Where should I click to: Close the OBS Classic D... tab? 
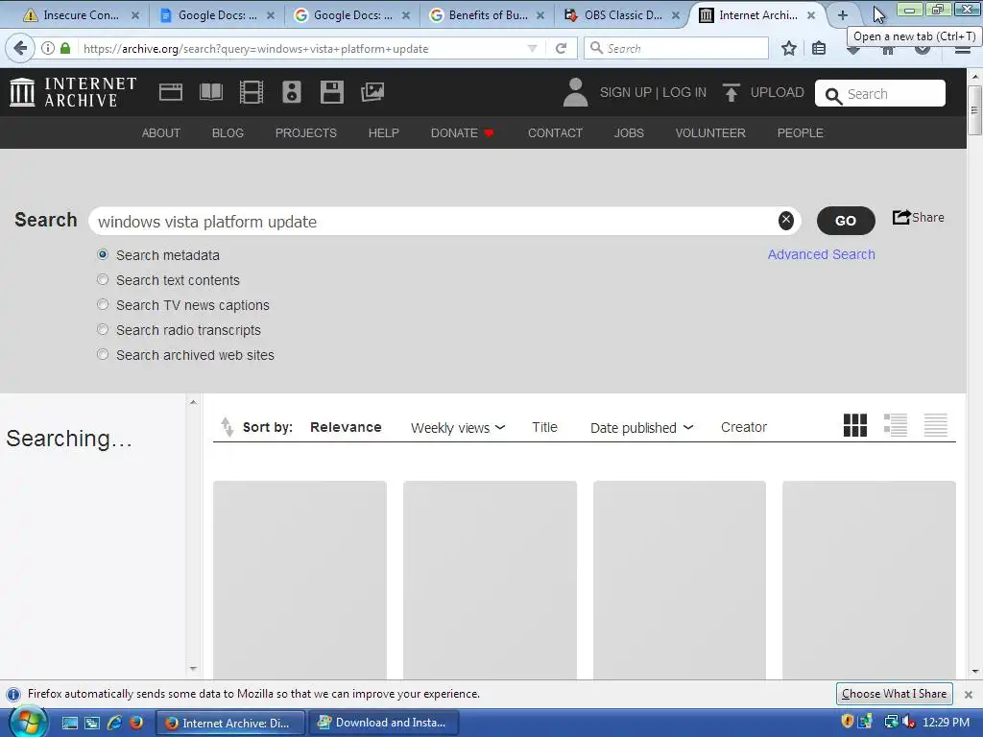tap(676, 15)
